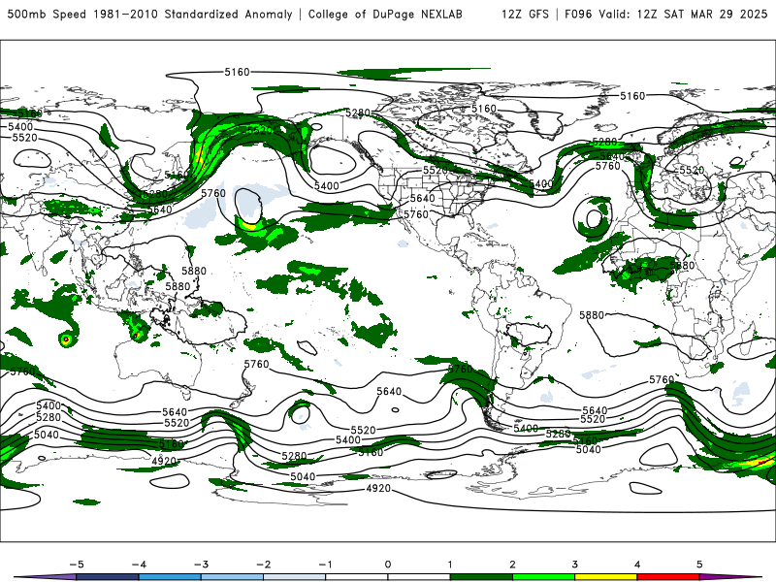Screen dimensions: 776x582
Task: Click the colorbar label 5
Action: (699, 565)
